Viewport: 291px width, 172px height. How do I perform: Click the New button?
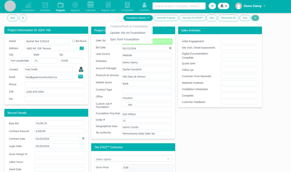pyautogui.click(x=212, y=18)
